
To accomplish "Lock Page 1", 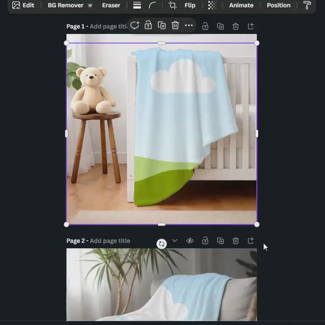I will [x=205, y=26].
